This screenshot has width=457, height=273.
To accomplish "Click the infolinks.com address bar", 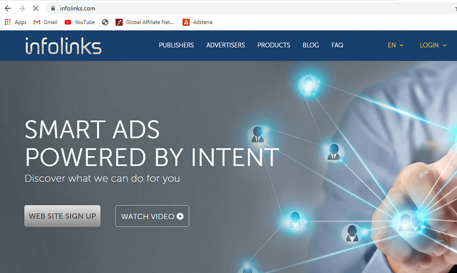I will [x=251, y=8].
